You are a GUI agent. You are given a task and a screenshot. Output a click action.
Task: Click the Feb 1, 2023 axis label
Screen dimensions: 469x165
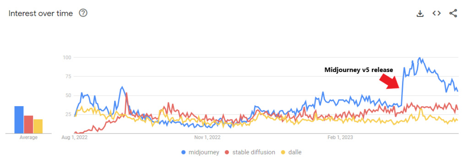[340, 138]
